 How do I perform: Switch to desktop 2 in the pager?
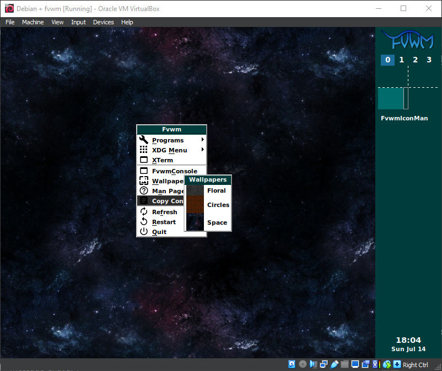coord(415,60)
